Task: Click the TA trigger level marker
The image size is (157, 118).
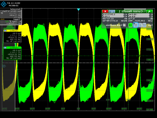Action: (4, 66)
